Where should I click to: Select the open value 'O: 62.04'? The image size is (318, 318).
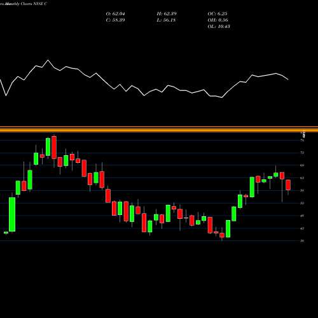coord(115,13)
